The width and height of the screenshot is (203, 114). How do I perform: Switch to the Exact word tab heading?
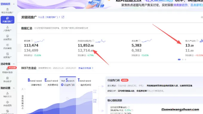pos(51,80)
